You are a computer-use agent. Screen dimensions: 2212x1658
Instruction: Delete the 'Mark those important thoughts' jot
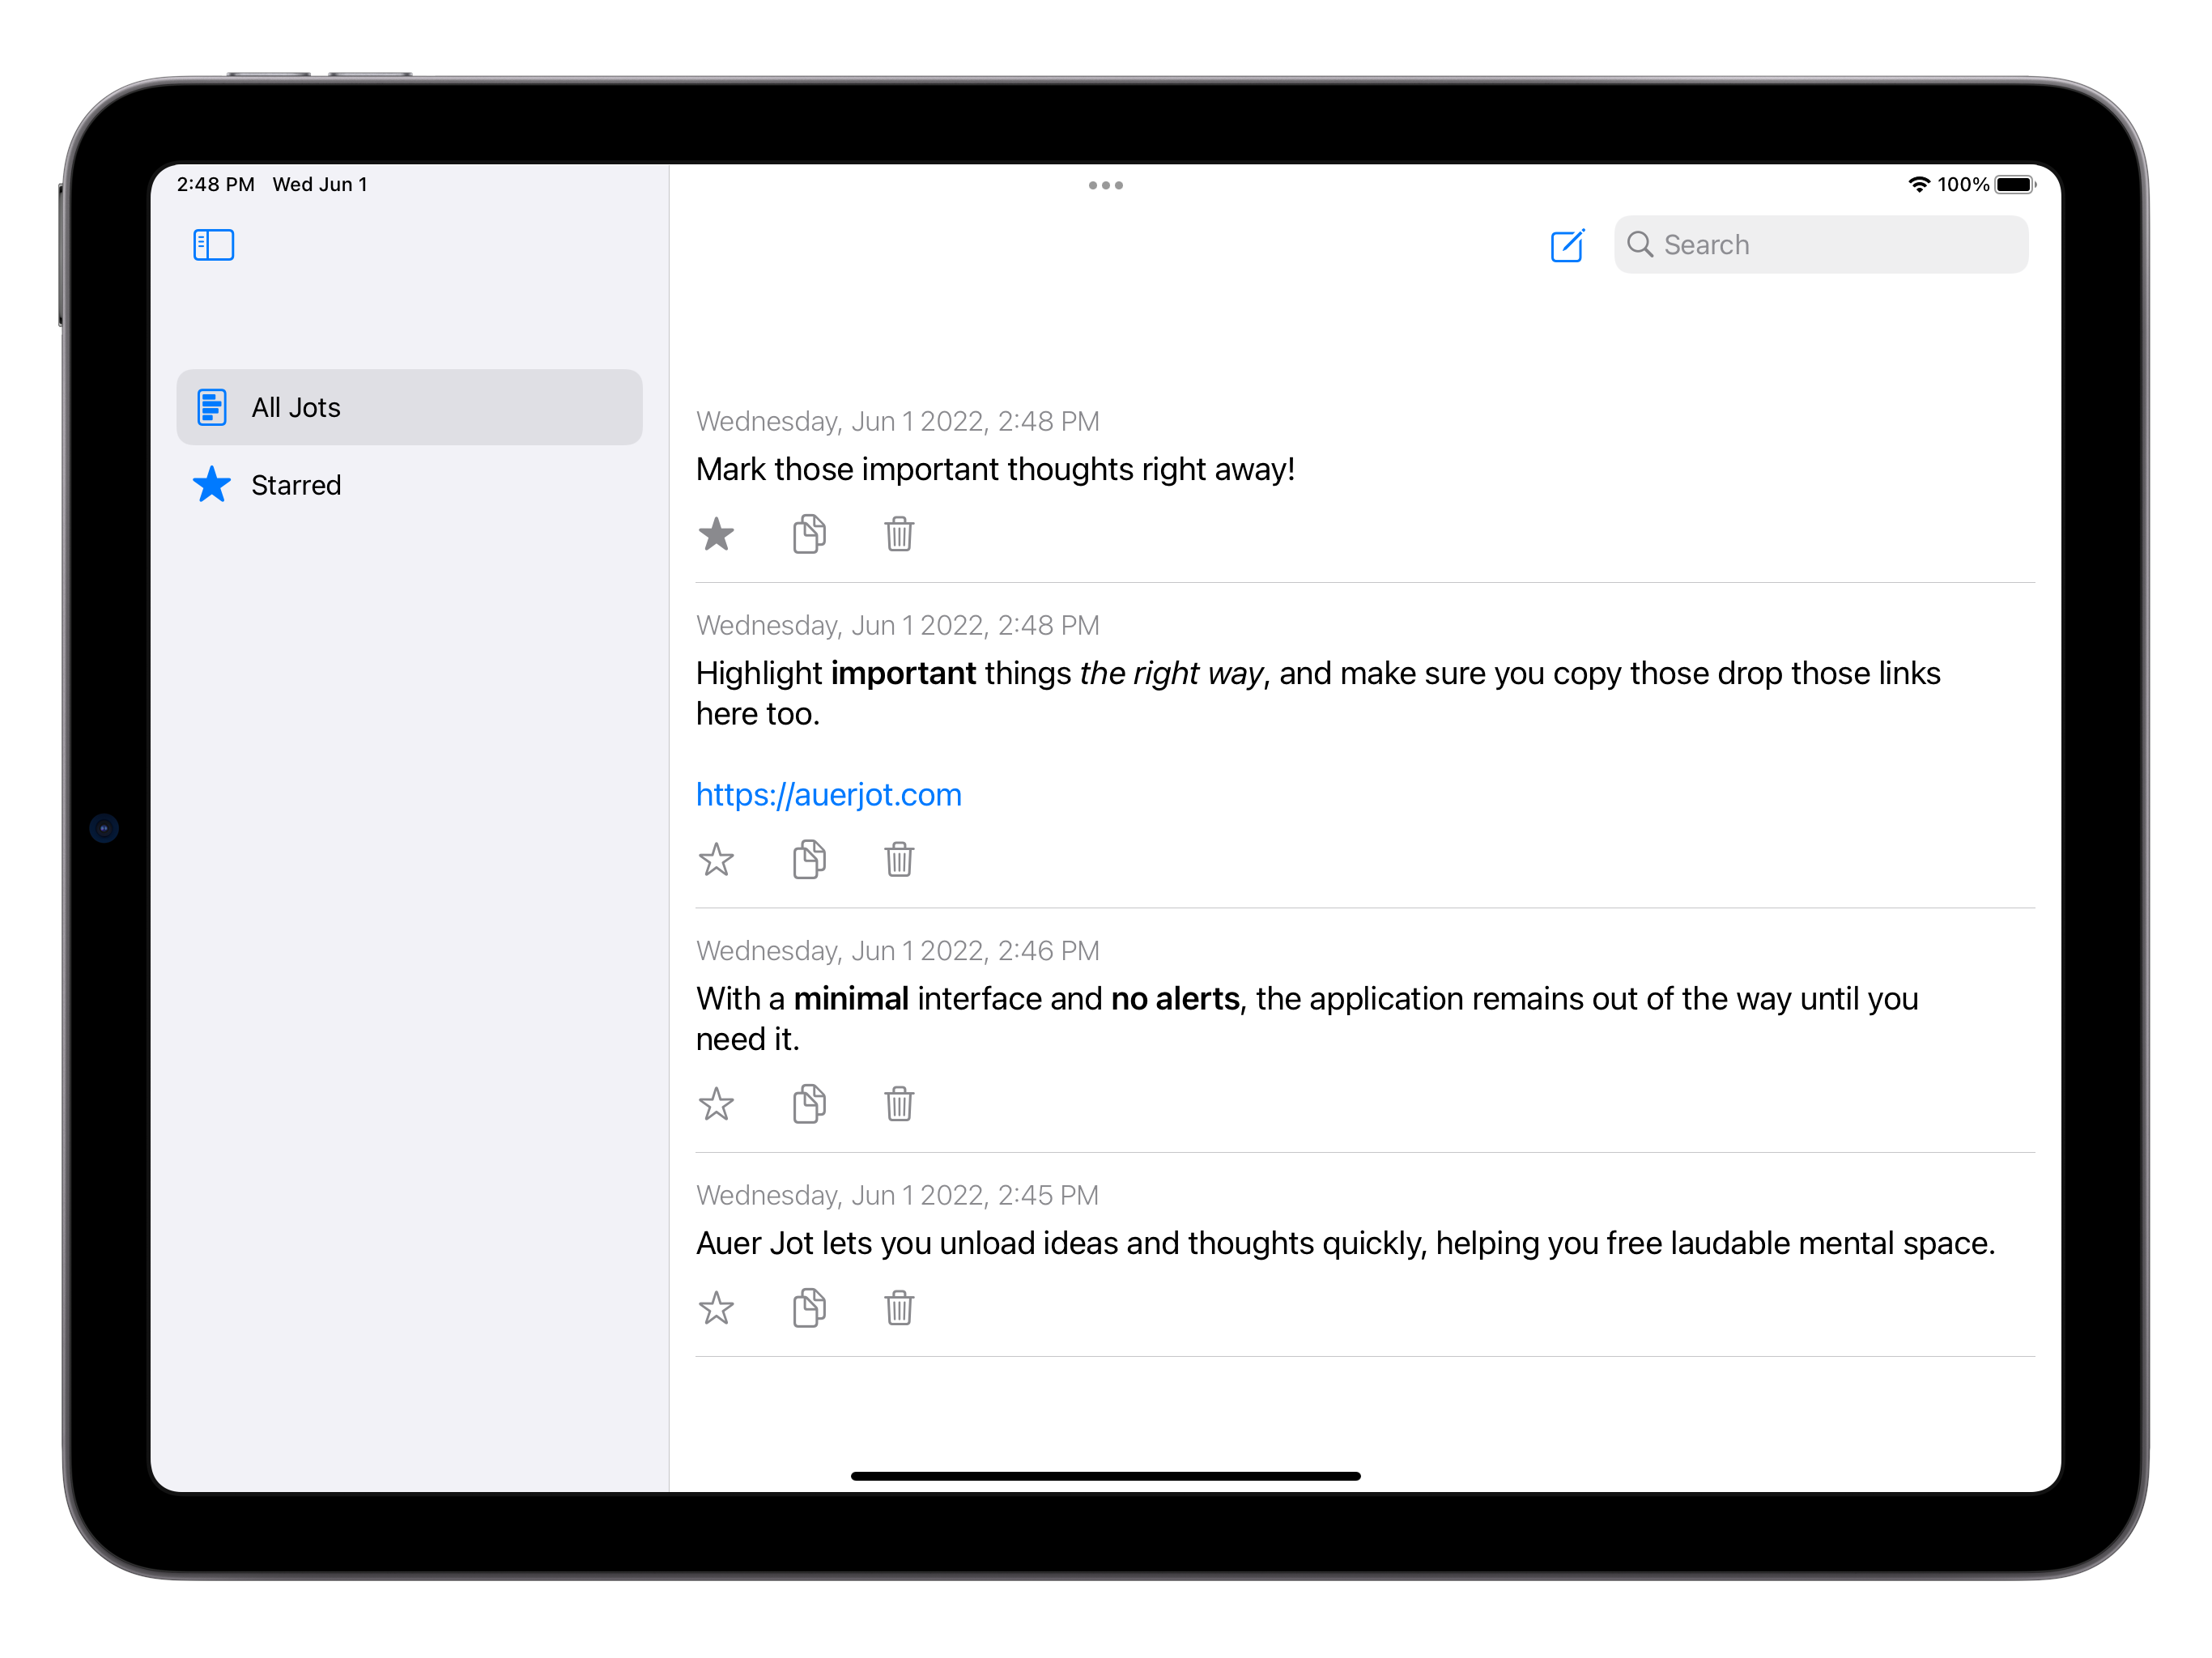(x=899, y=534)
